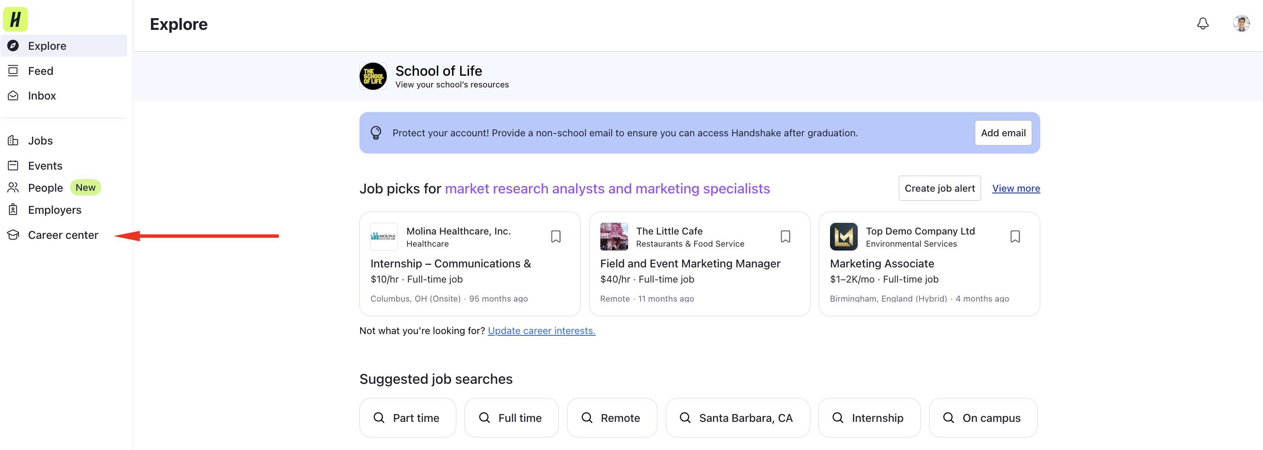Open the Explore menu item

(64, 45)
